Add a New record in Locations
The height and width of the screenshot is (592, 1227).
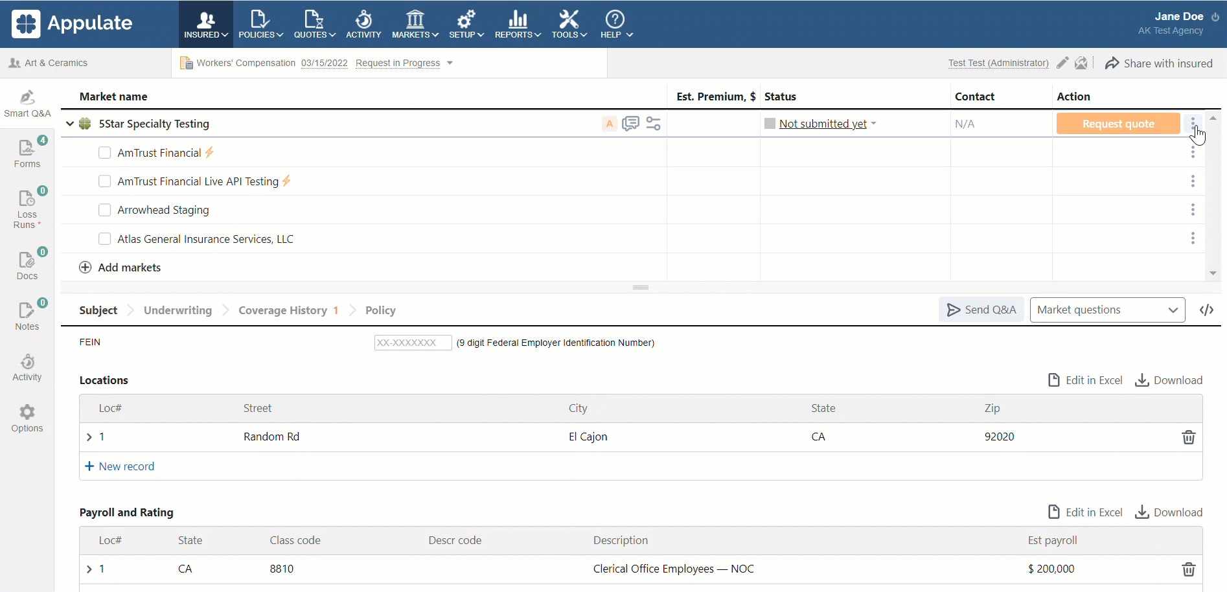click(120, 466)
